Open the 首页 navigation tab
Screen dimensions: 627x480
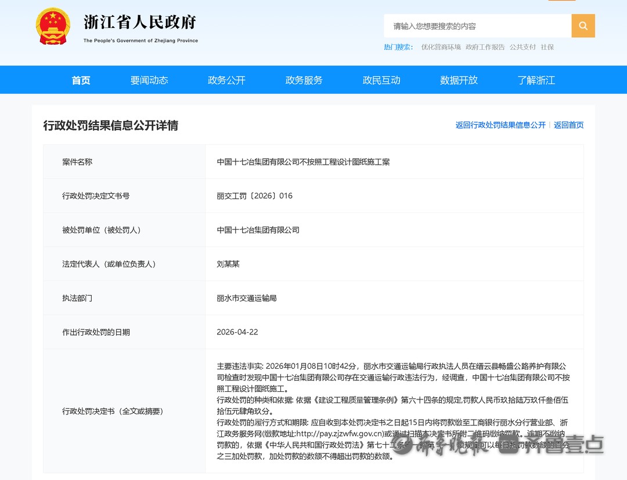click(81, 80)
